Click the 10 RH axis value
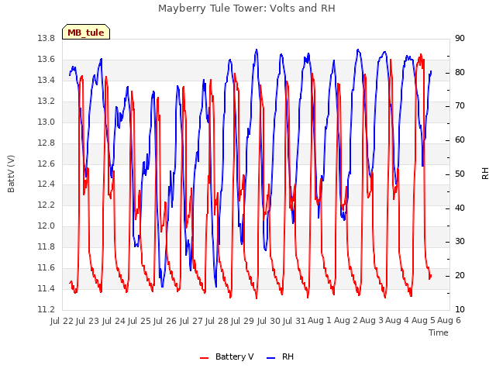Viewport: 496px width, 372px height. [x=460, y=310]
